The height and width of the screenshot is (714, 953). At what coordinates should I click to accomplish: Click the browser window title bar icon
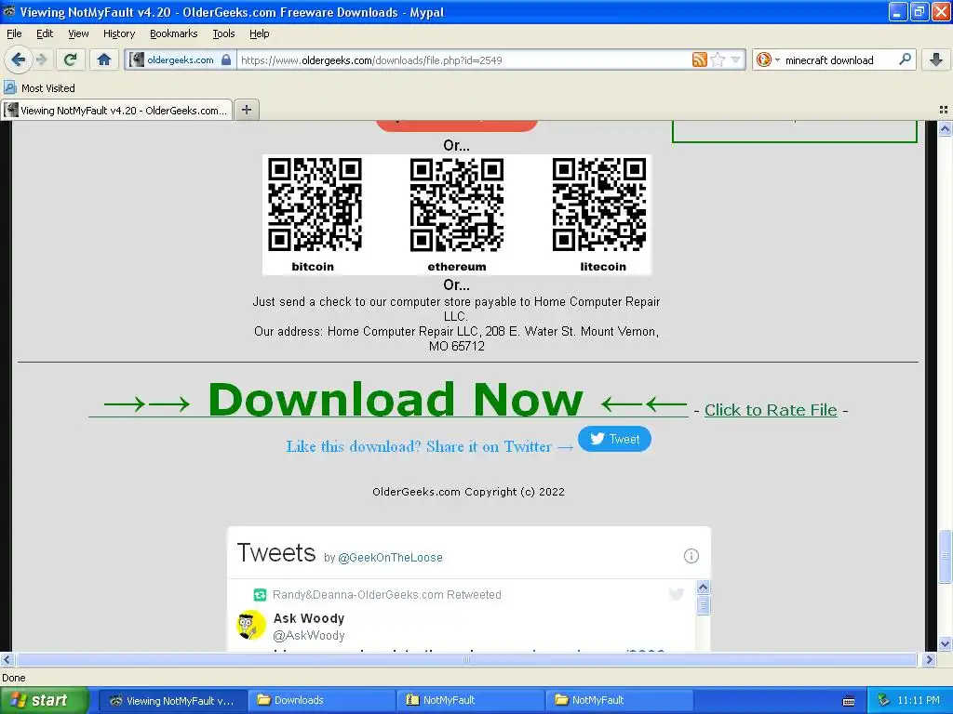[x=9, y=11]
